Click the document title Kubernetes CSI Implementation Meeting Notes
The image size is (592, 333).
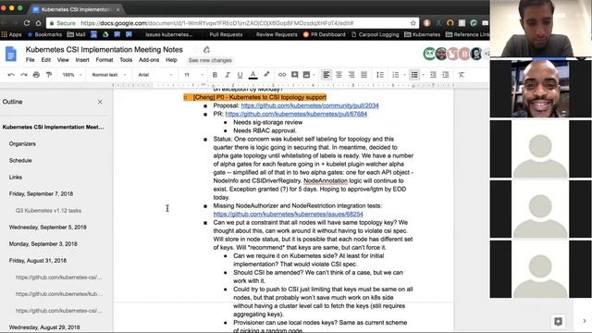(105, 49)
